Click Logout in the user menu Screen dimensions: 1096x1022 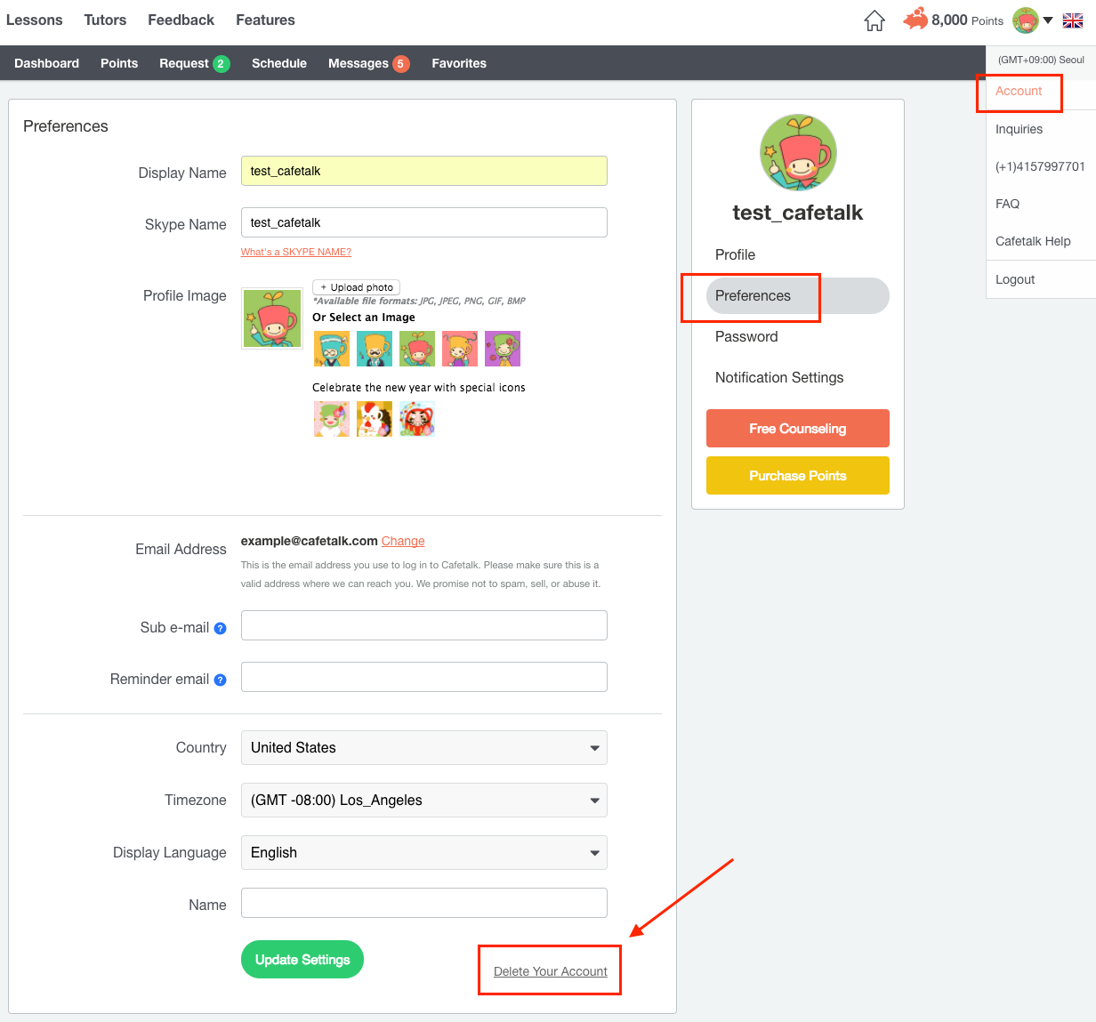point(1015,279)
